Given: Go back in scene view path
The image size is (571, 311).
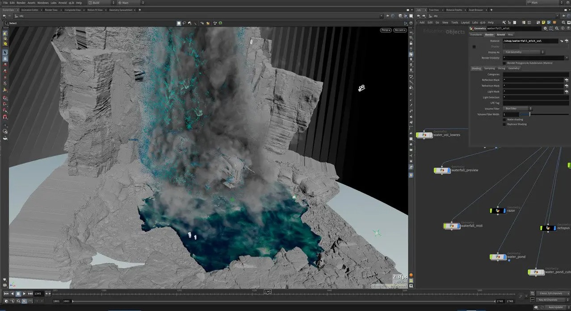Looking at the screenshot, I should (4, 16).
